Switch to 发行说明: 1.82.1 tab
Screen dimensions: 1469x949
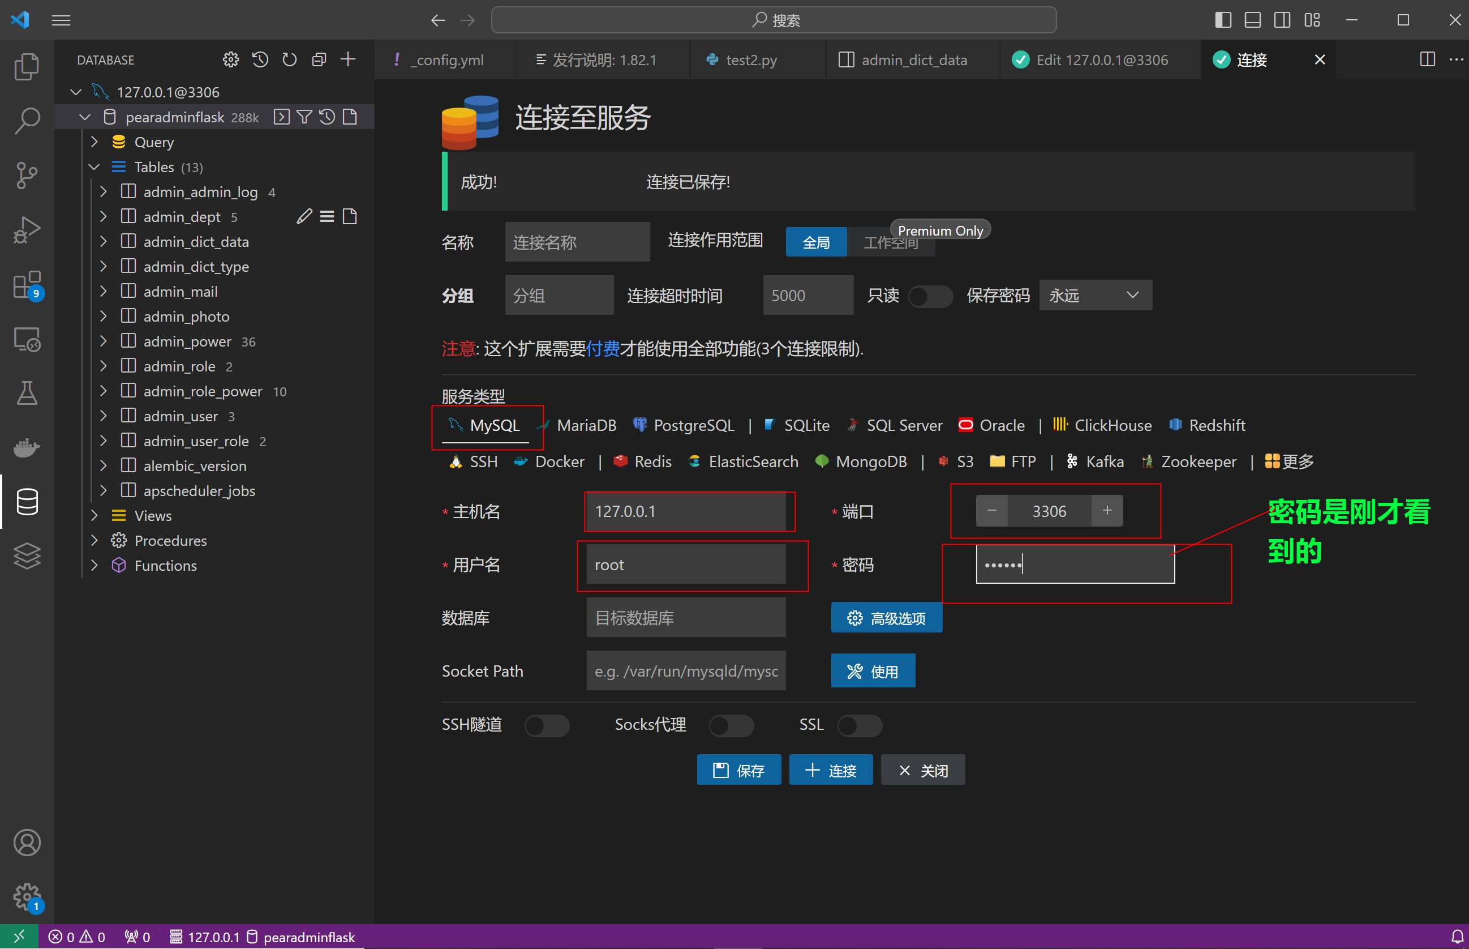tap(603, 60)
